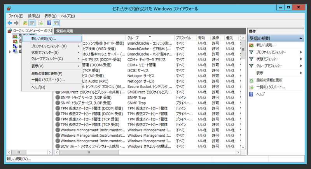Click the グループでフィルター funnel icon

pos(251,66)
